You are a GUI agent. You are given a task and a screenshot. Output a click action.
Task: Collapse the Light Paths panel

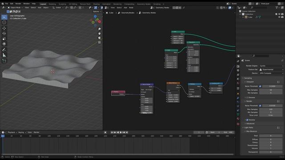248,128
